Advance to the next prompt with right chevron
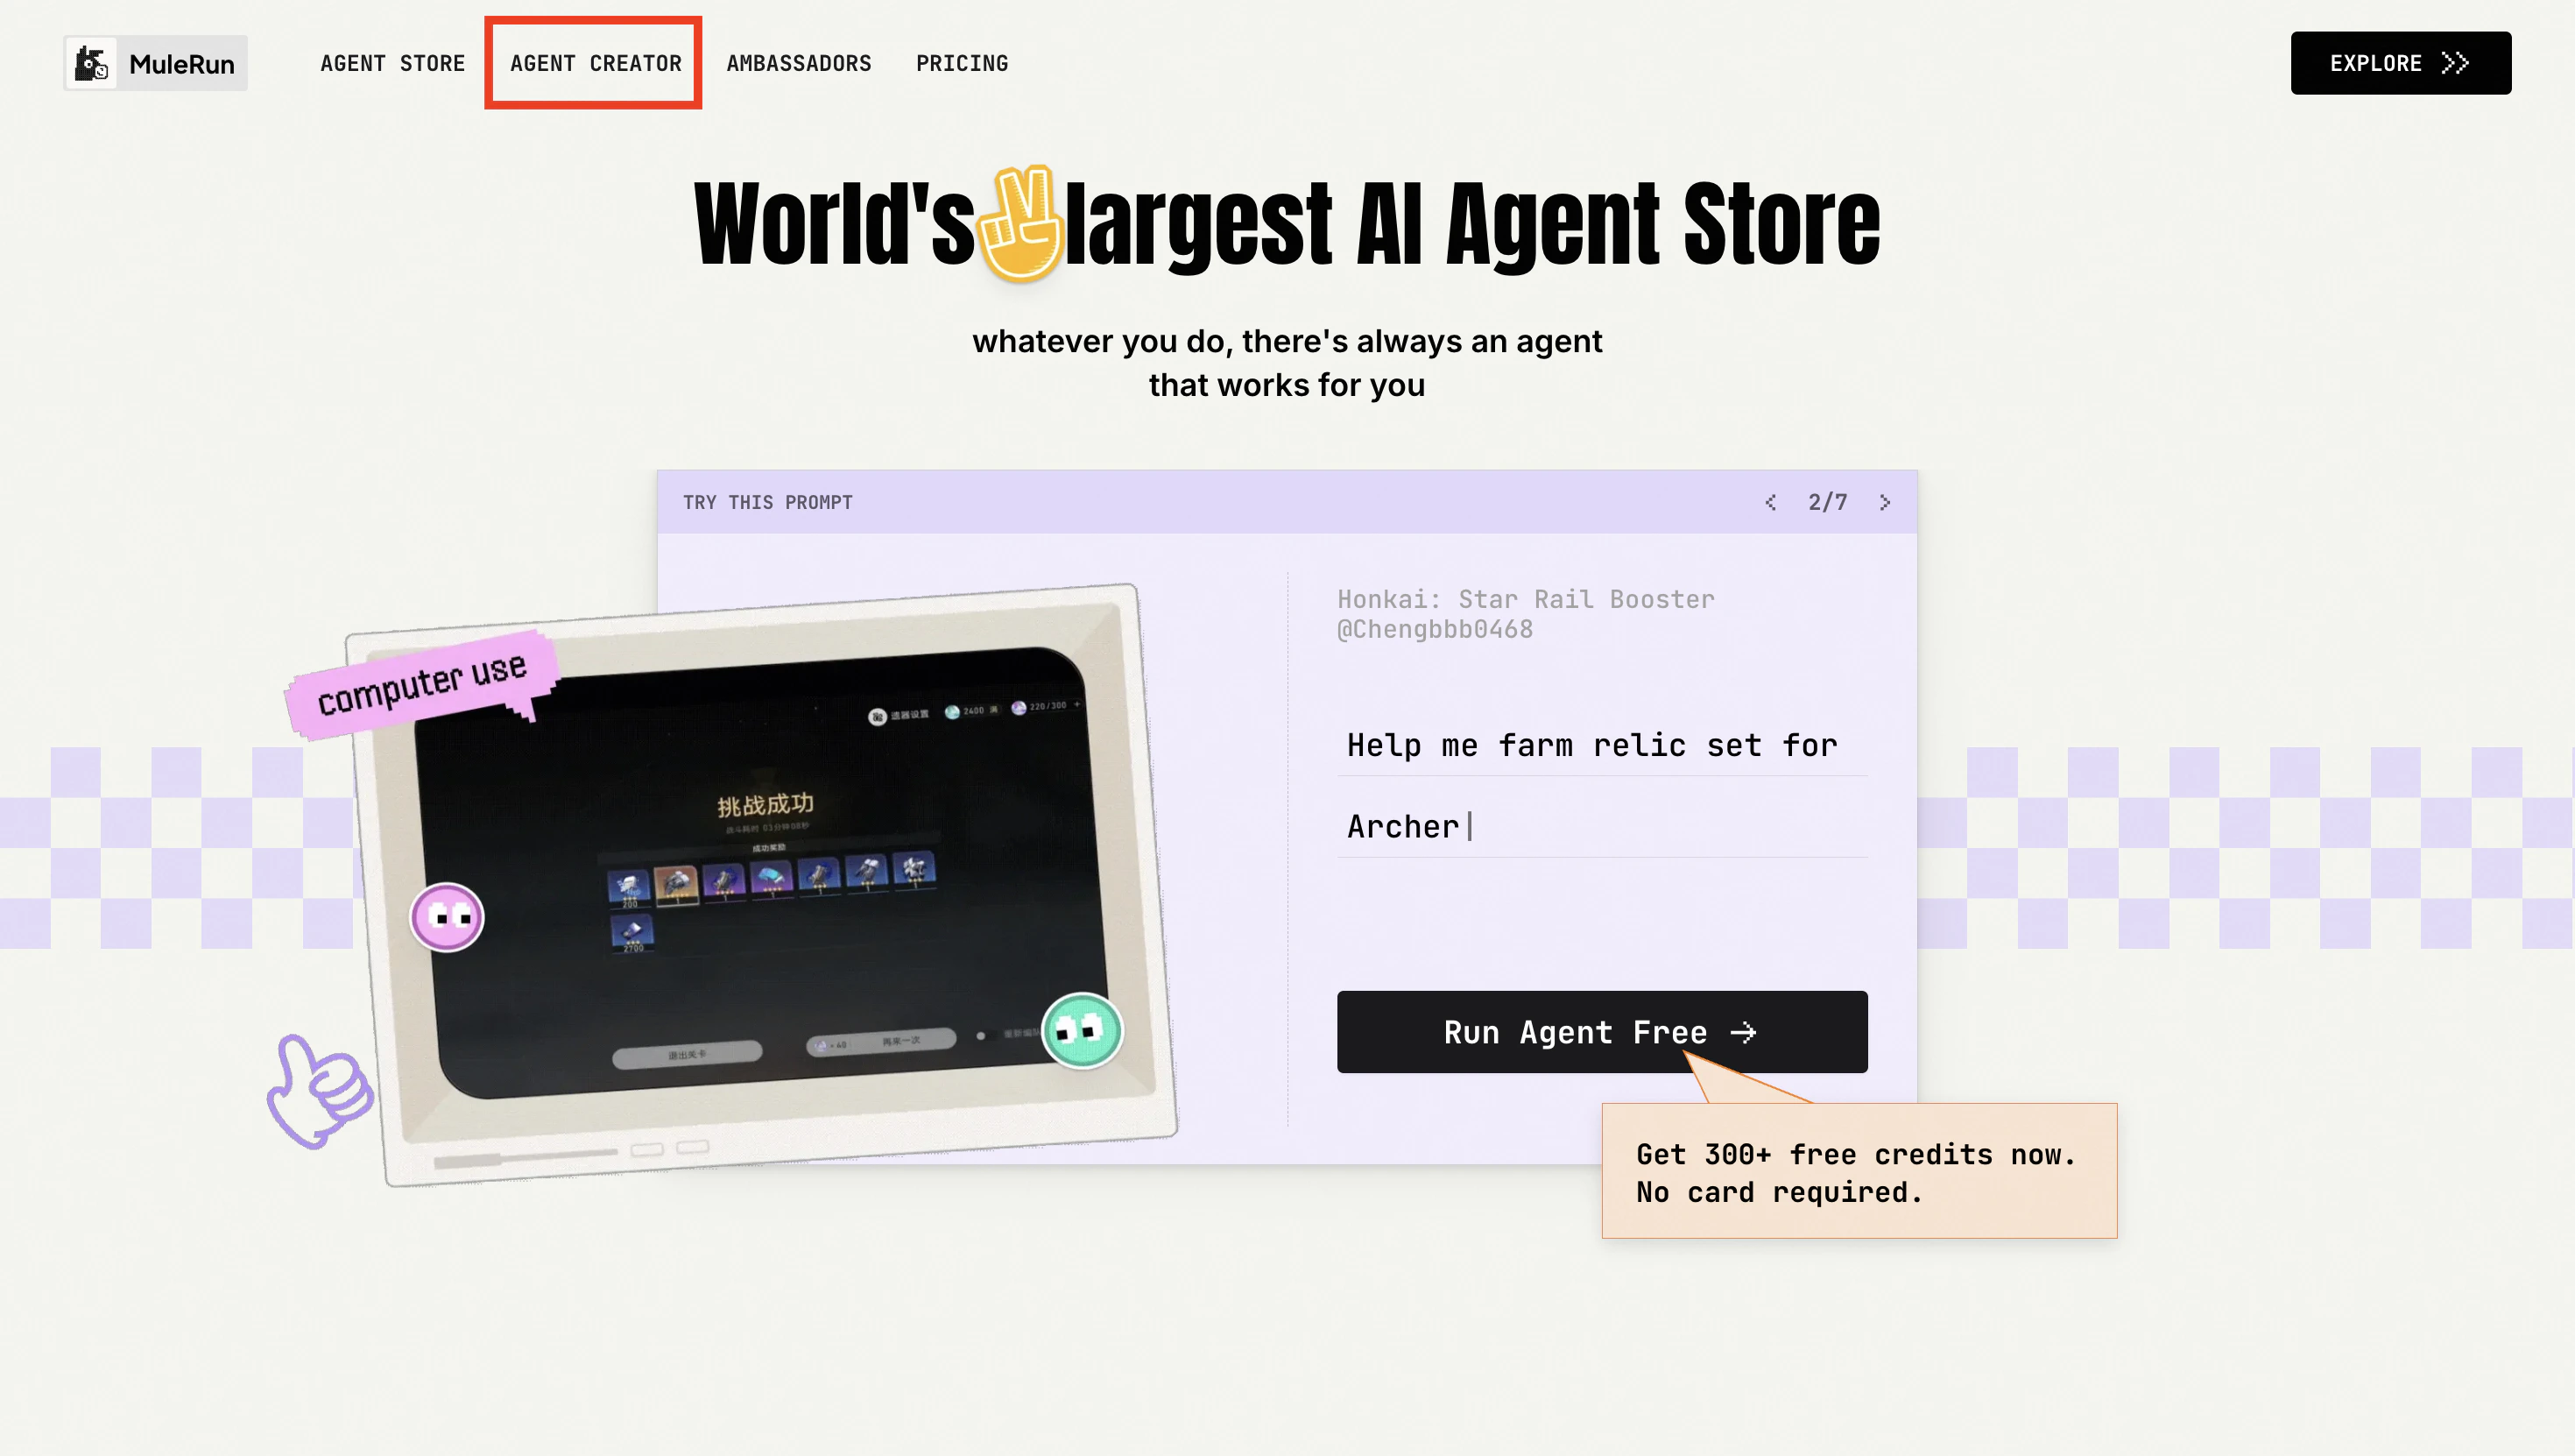The width and height of the screenshot is (2575, 1456). (1884, 502)
